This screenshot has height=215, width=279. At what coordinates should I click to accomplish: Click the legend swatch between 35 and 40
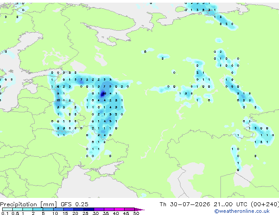tap(109, 209)
